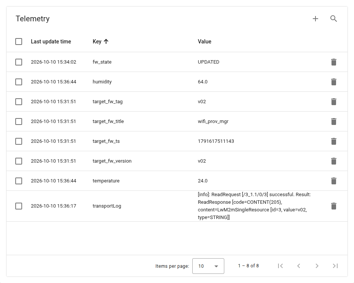Tick the target_fw_title row checkbox
354x283 pixels.
(x=19, y=122)
